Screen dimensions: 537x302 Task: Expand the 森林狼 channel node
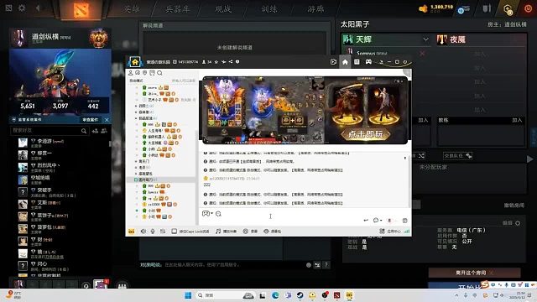pos(136,112)
